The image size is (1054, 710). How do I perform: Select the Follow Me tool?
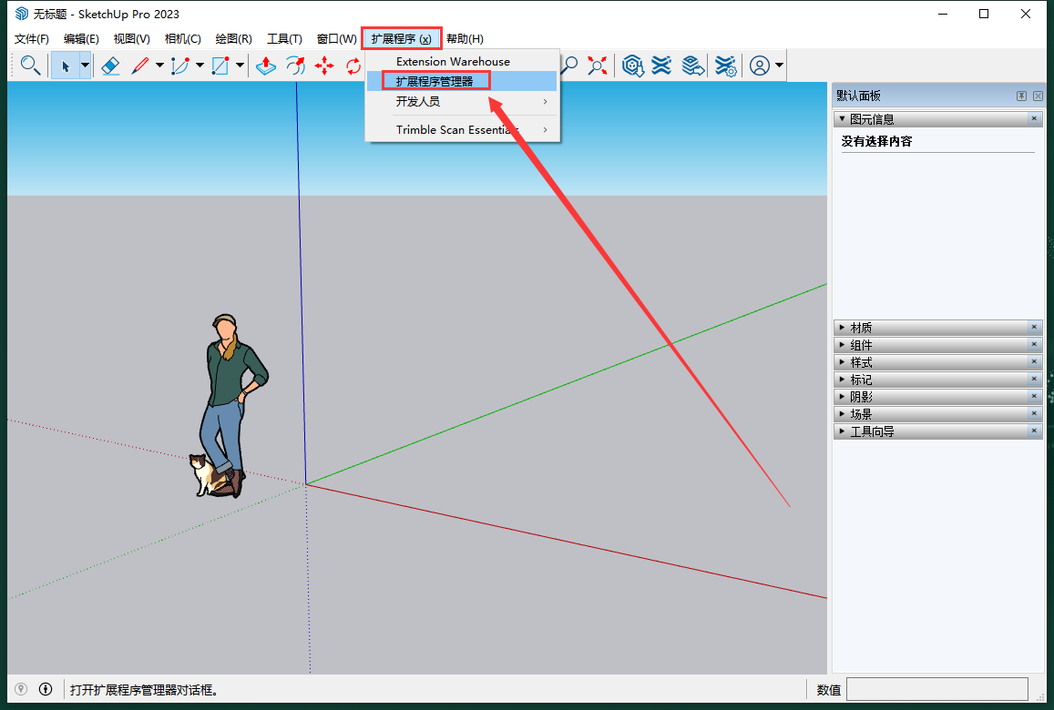pos(295,66)
